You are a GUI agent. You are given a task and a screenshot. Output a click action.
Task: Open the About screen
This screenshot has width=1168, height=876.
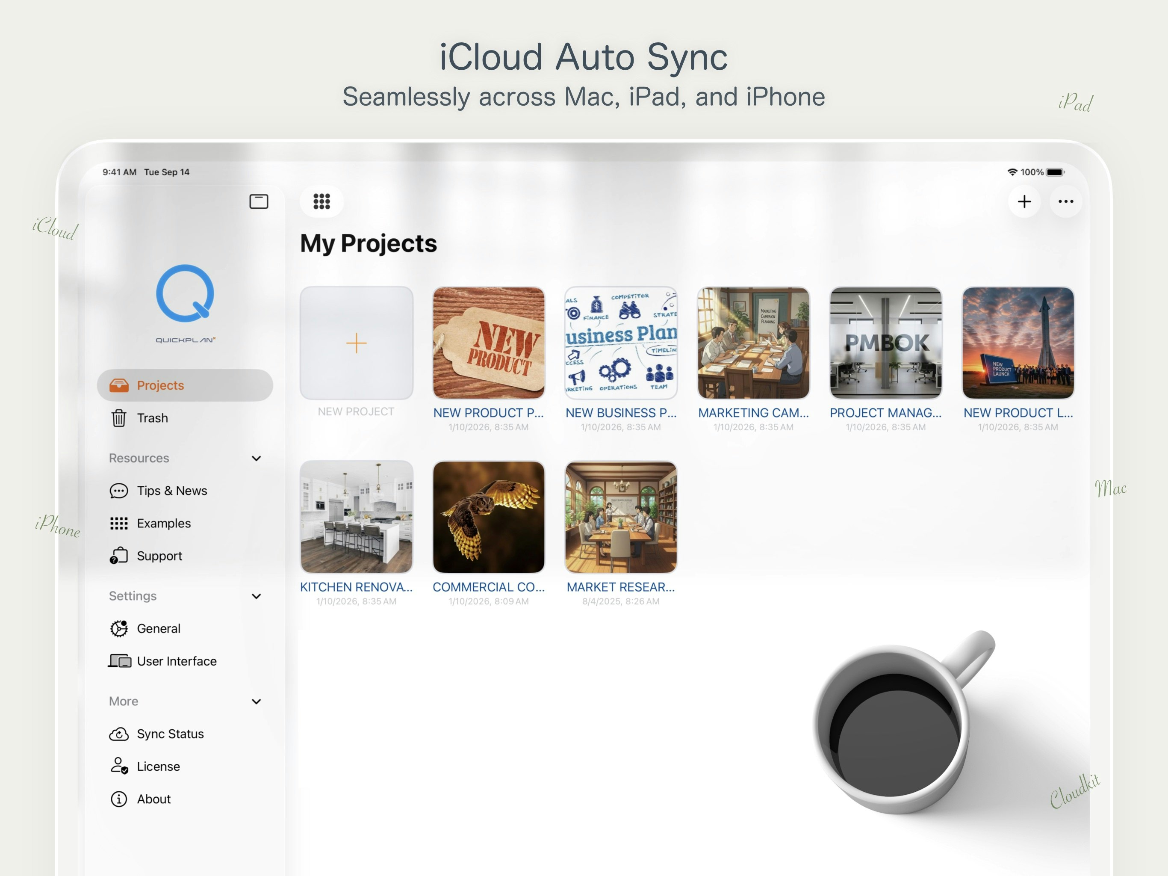[153, 799]
